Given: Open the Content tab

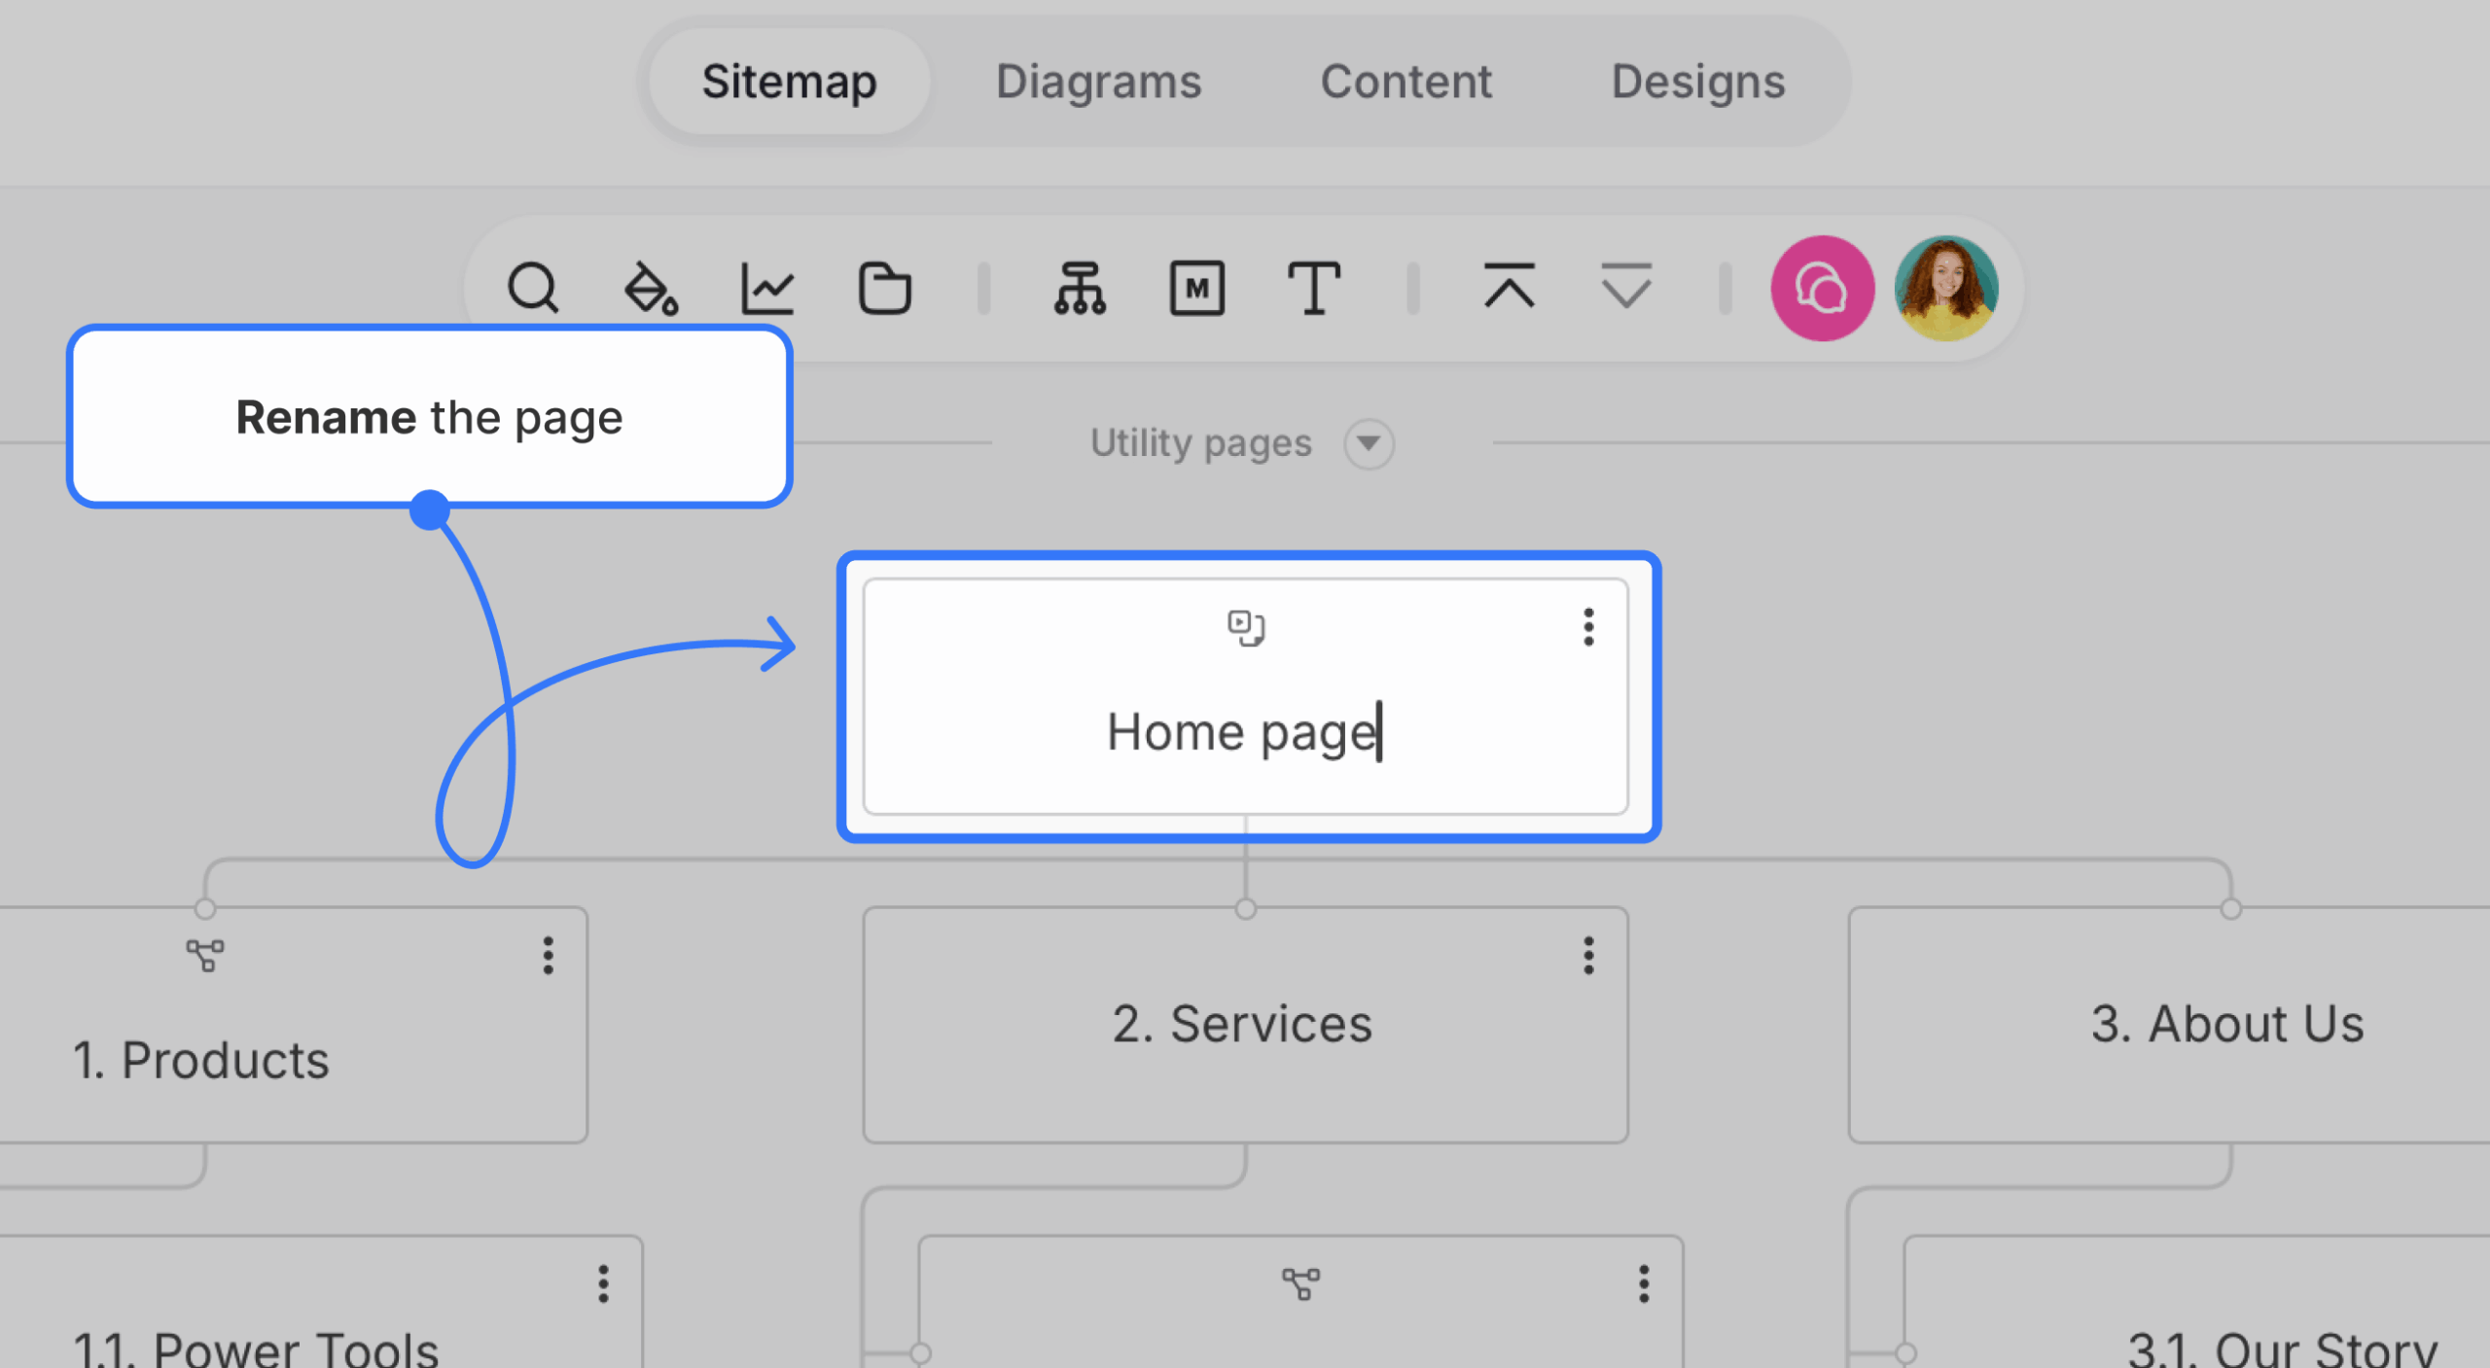Looking at the screenshot, I should [x=1405, y=82].
